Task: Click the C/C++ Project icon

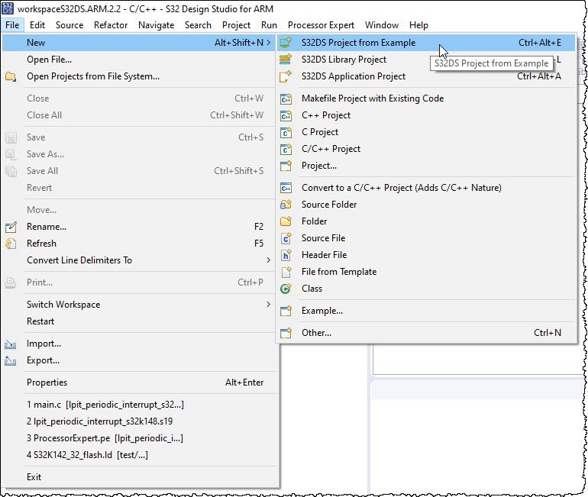Action: 286,149
